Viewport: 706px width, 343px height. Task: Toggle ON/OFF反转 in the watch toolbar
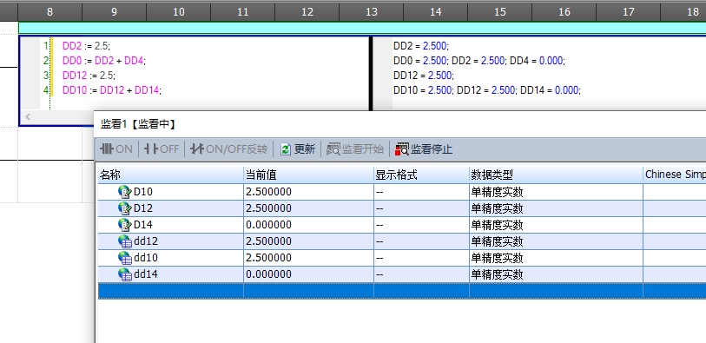pos(228,149)
